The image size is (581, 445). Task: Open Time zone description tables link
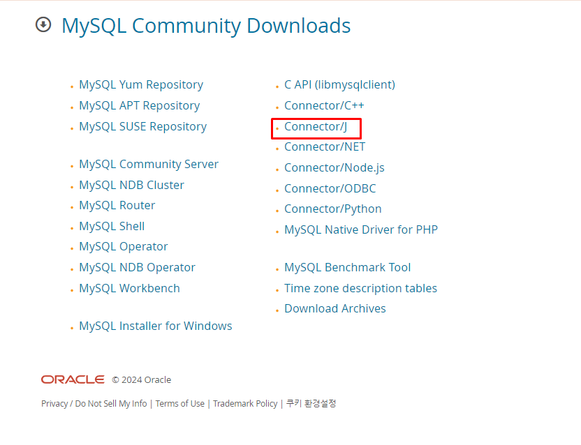tap(360, 288)
